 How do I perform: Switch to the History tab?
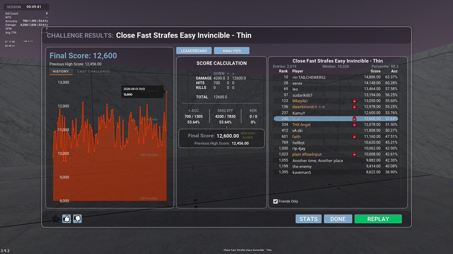coord(61,71)
